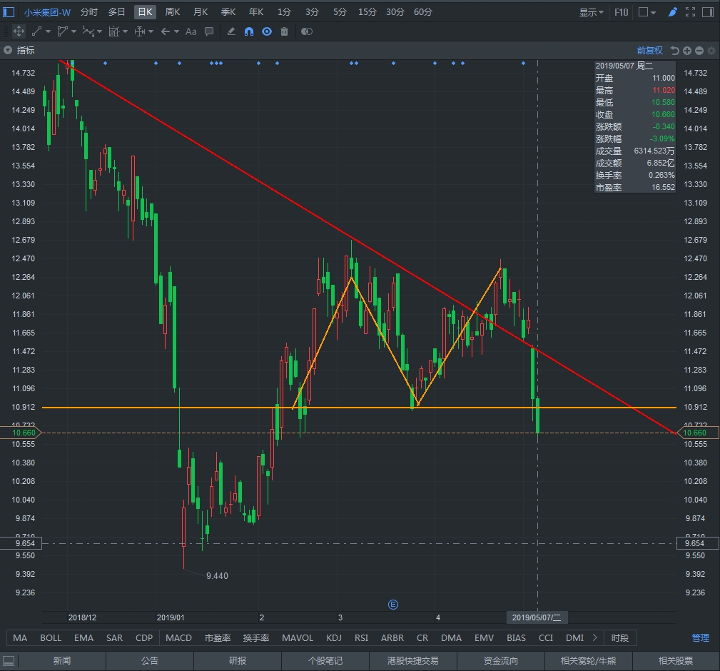Open the 相关股票 related stocks tab

[x=676, y=660]
